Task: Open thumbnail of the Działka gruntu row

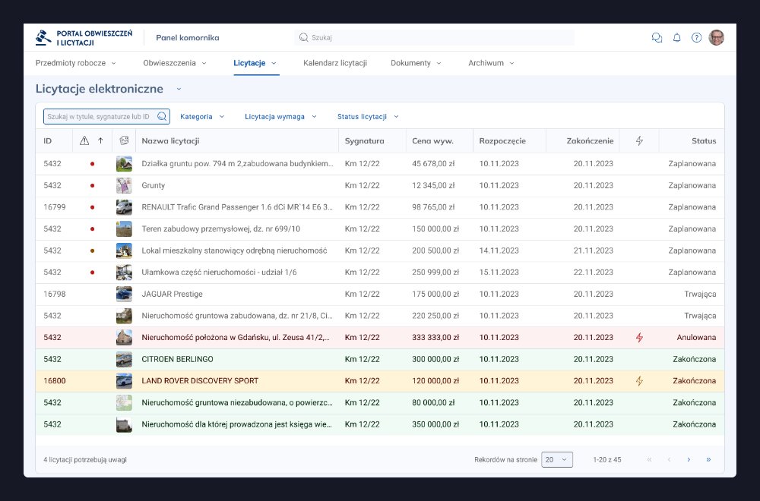Action: click(124, 164)
